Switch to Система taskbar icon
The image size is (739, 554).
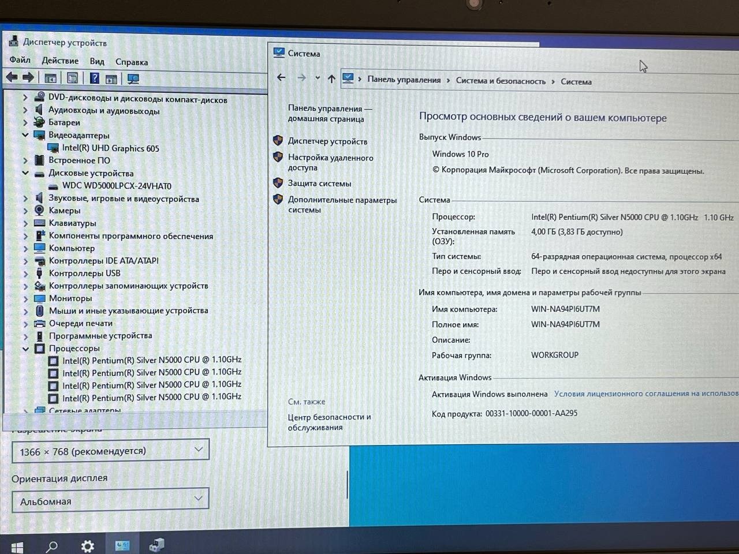point(122,545)
